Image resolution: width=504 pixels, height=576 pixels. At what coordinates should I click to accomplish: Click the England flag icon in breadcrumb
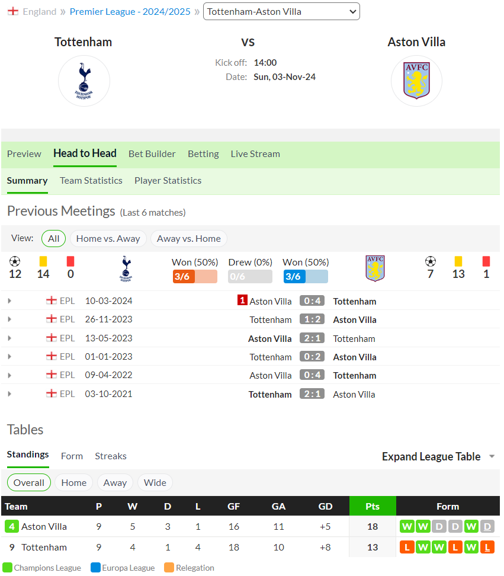click(x=13, y=11)
